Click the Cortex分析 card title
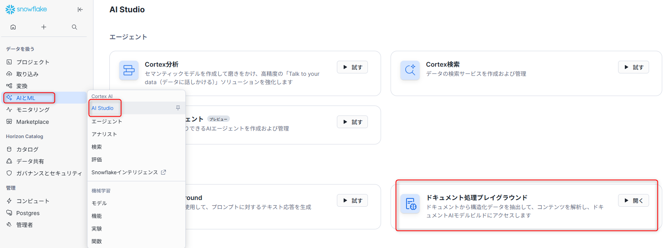667x248 pixels. pos(161,64)
